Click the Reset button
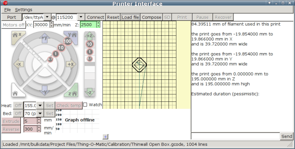This screenshot has height=149, width=295. coord(113,17)
